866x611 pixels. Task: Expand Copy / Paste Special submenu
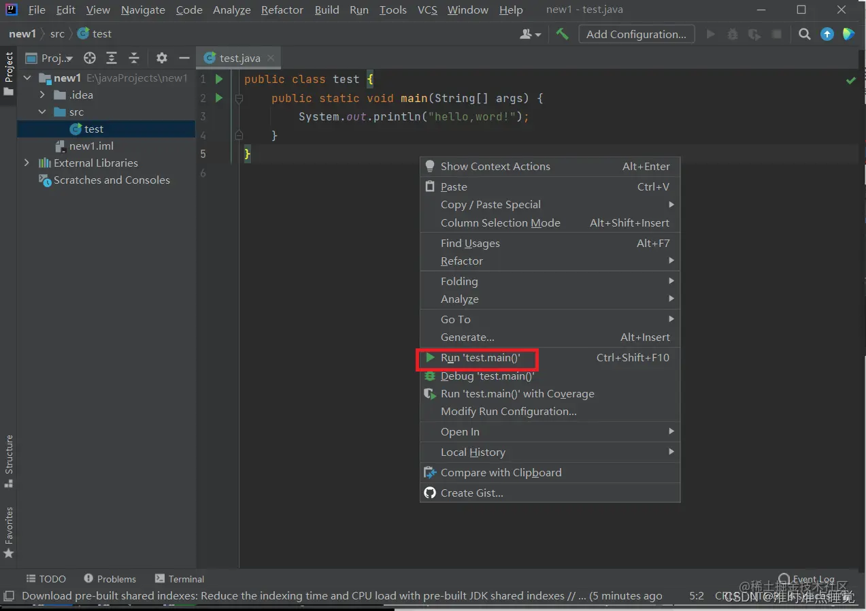[550, 205]
